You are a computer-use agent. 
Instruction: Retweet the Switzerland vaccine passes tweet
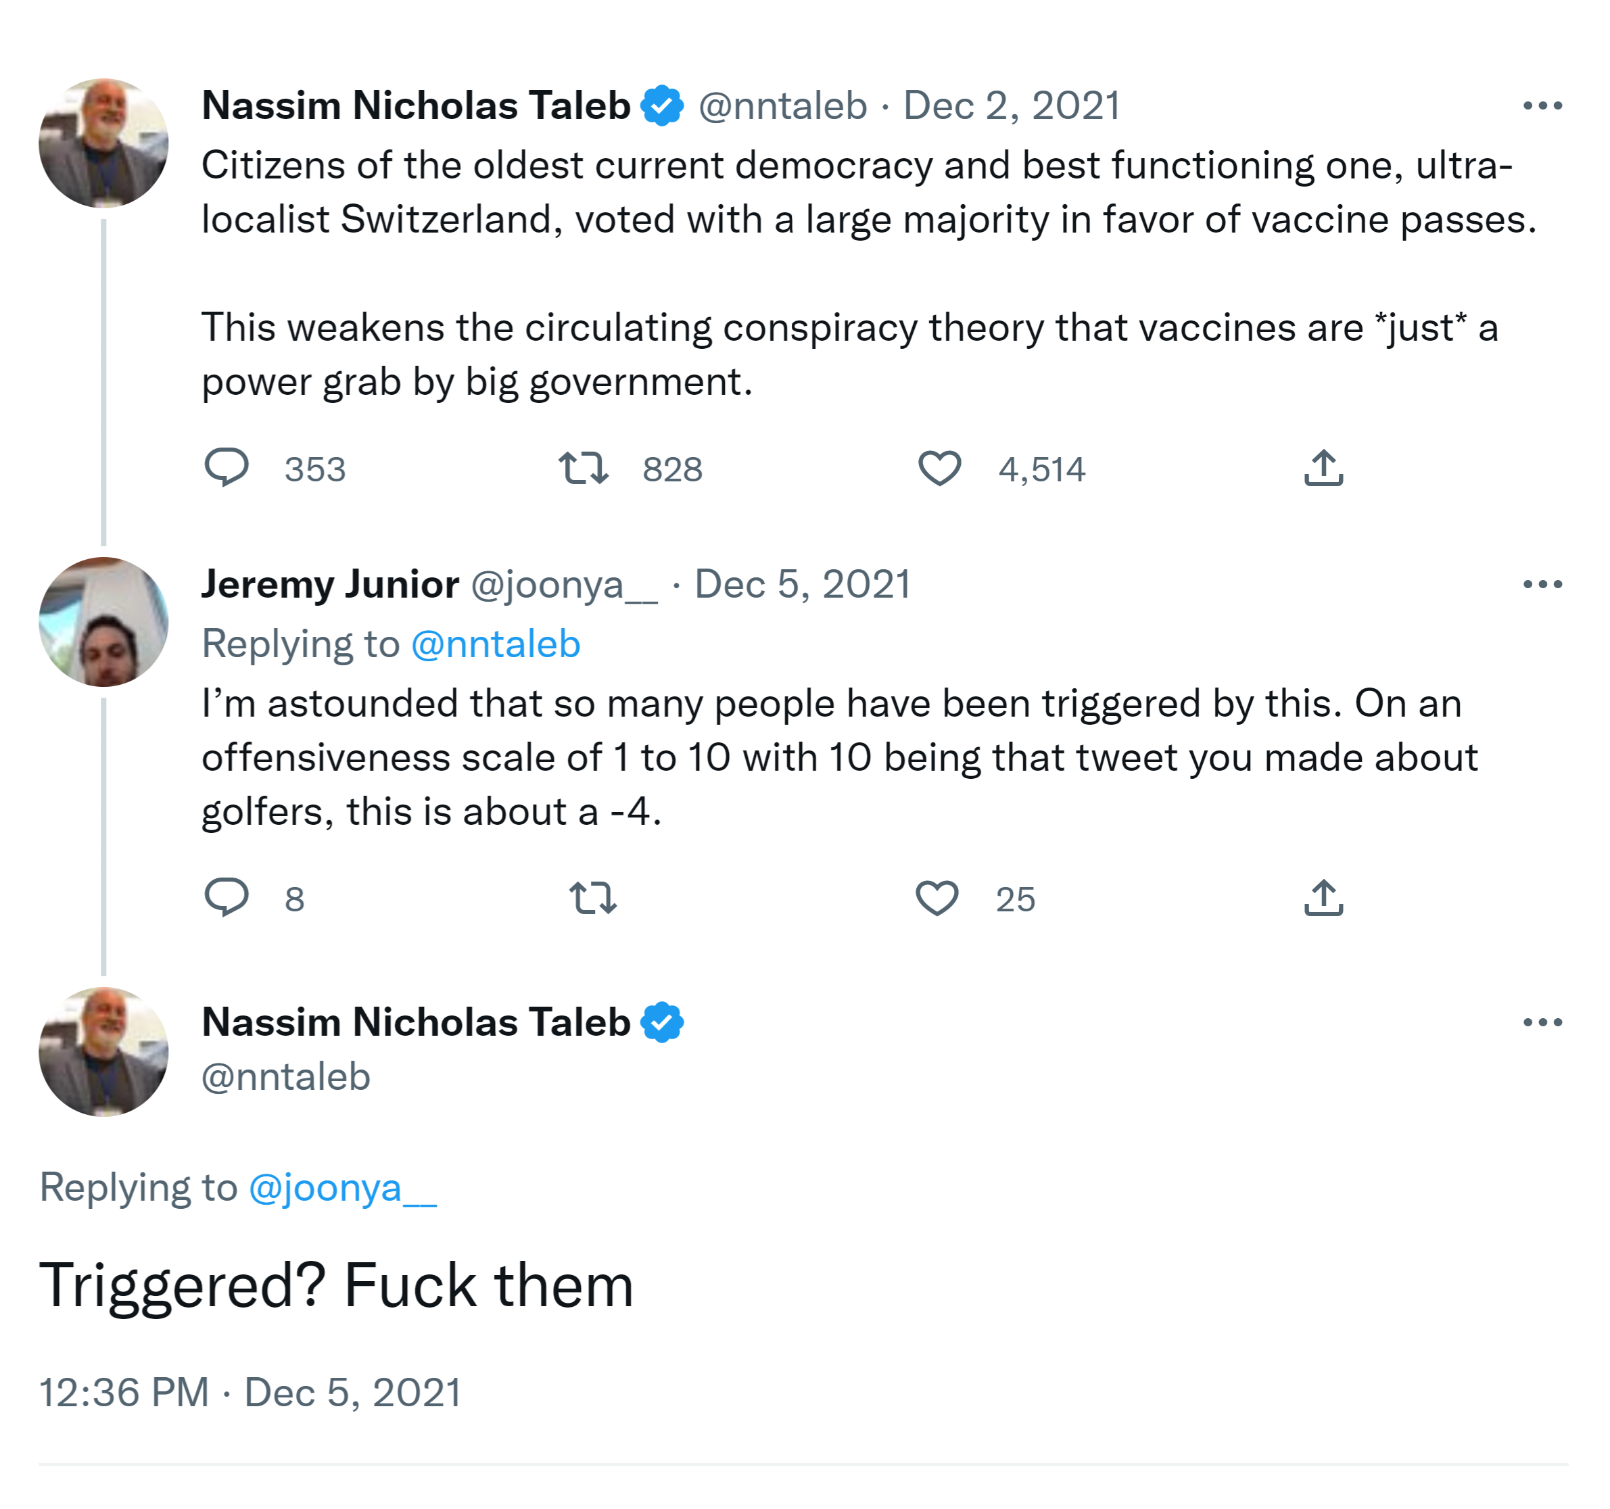point(583,468)
